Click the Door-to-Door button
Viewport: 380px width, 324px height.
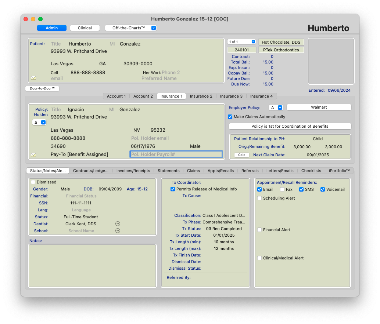(42, 88)
